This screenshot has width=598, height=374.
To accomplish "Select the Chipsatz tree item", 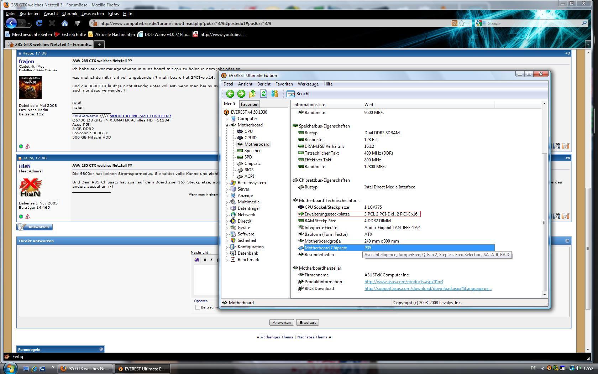I will (252, 163).
